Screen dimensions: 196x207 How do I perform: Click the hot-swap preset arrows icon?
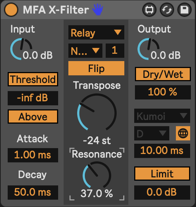[167, 10]
